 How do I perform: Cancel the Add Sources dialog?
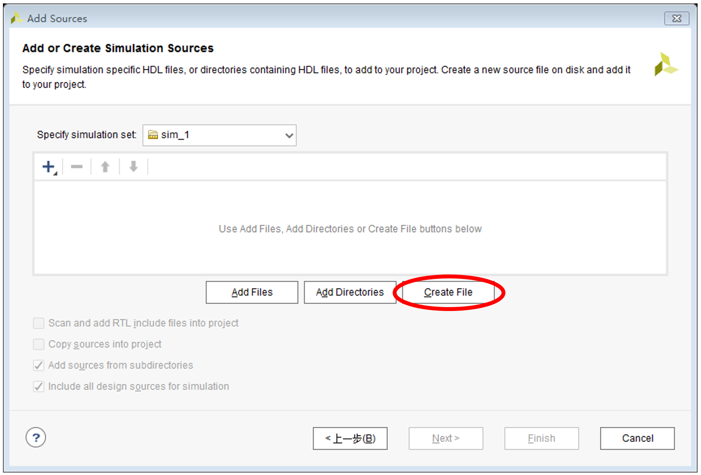637,438
